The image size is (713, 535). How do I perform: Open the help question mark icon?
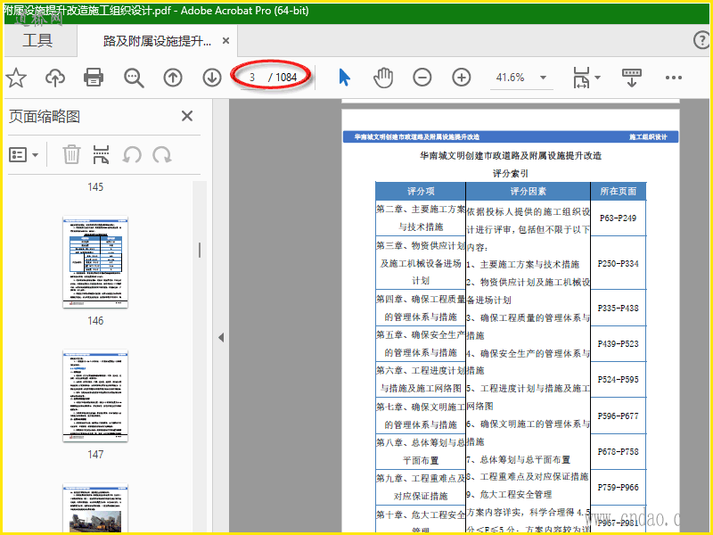coord(701,40)
